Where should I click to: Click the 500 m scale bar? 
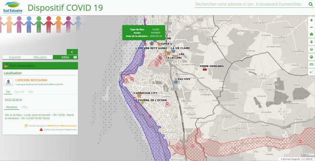click(307, 155)
